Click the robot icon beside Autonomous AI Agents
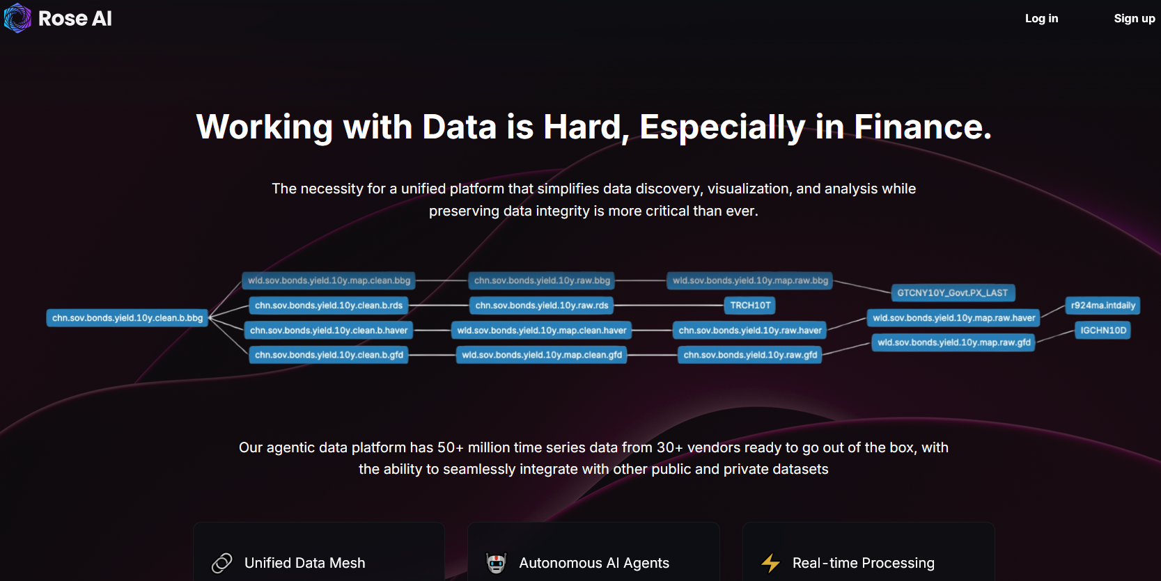This screenshot has width=1161, height=581. [x=496, y=563]
